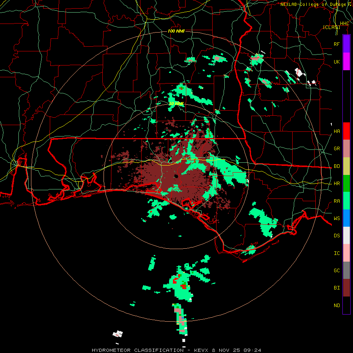
Task: Click the BI legend label
Action: coord(337,288)
